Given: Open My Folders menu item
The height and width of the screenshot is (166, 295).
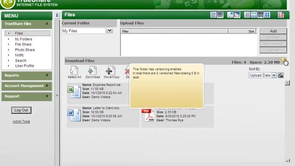Looking at the screenshot, I should click(24, 39).
